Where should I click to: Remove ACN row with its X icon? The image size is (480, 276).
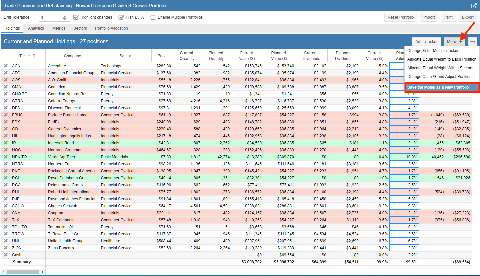[x=5, y=66]
